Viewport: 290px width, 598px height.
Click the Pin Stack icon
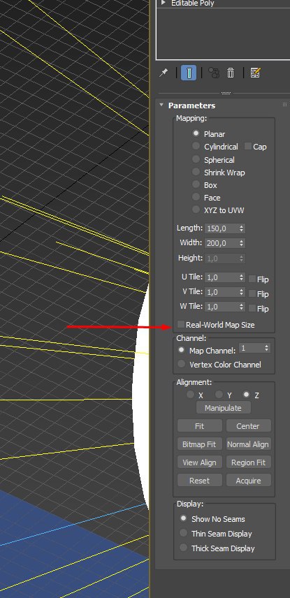(x=164, y=73)
